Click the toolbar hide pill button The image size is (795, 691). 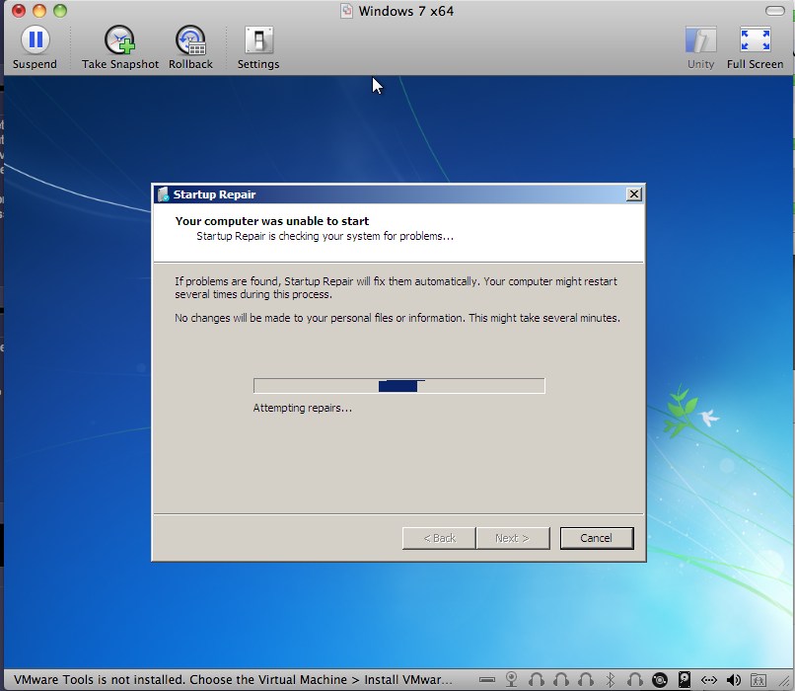(774, 11)
